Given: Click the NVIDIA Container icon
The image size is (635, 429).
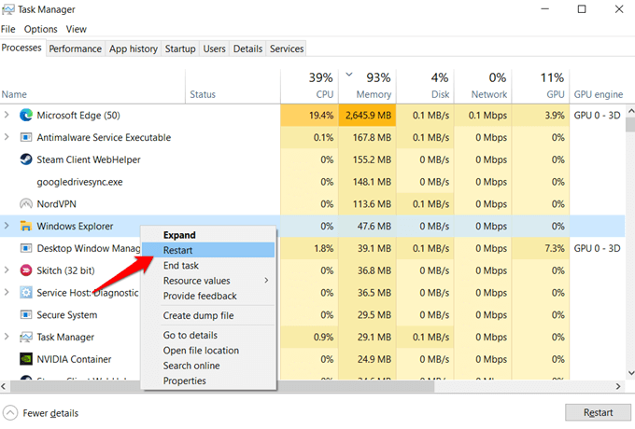Looking at the screenshot, I should click(x=26, y=359).
